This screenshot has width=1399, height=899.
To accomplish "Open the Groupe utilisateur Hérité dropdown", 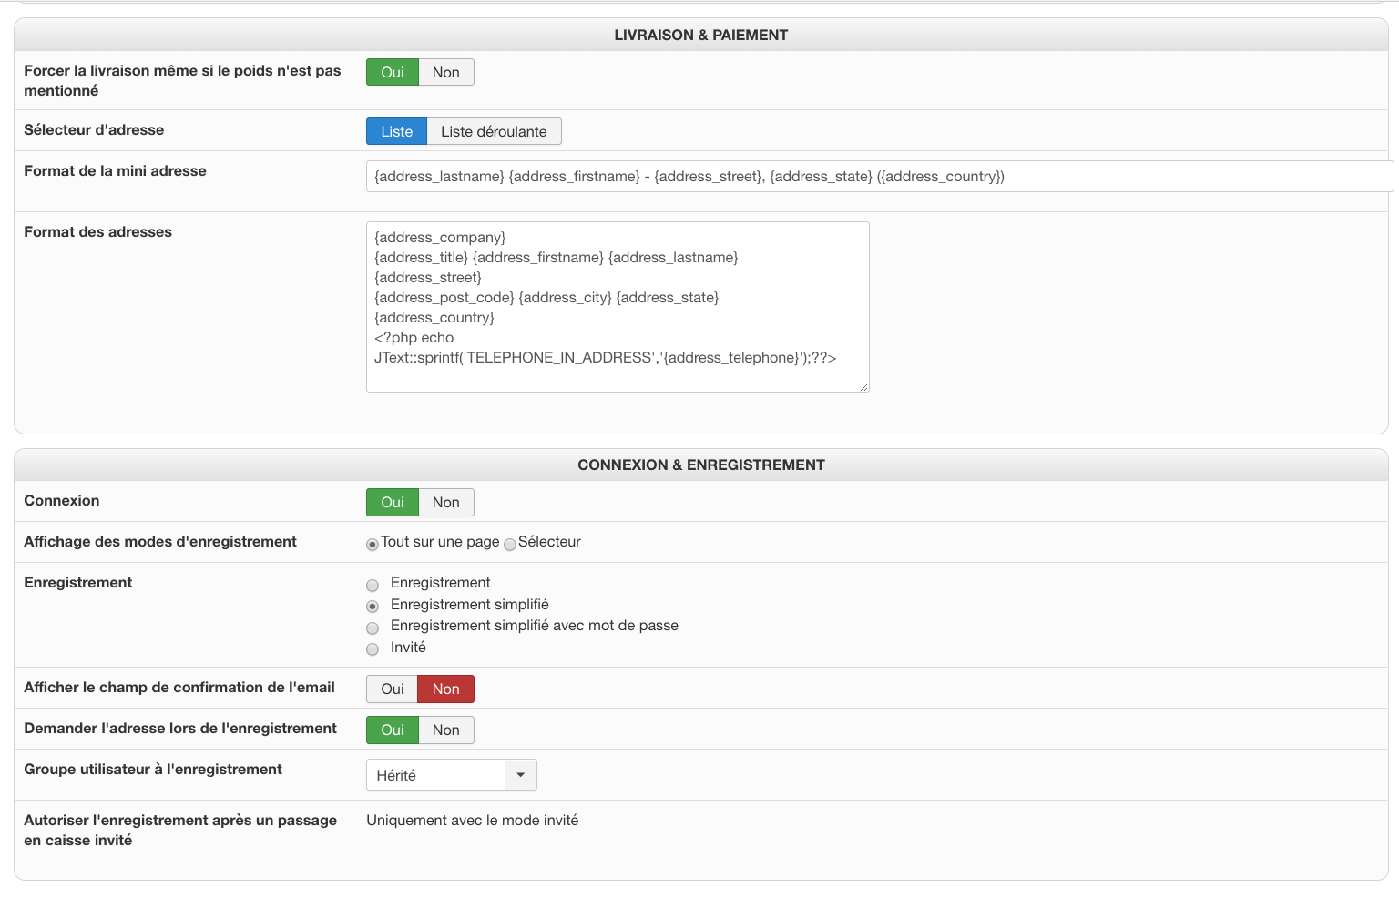I will coord(451,775).
